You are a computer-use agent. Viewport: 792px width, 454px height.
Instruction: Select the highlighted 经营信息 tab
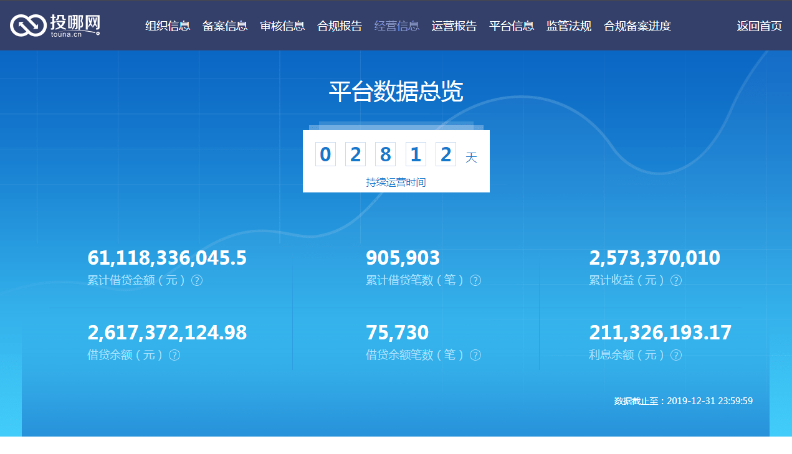[x=397, y=26]
